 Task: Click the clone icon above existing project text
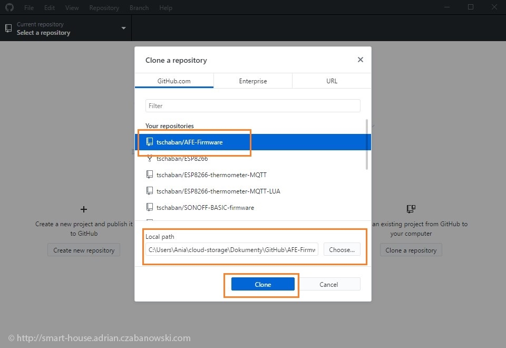411,209
